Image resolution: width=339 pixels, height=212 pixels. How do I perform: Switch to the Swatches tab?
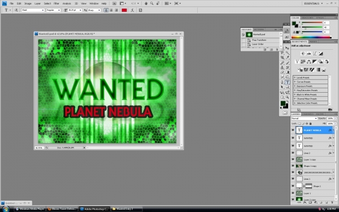click(307, 18)
